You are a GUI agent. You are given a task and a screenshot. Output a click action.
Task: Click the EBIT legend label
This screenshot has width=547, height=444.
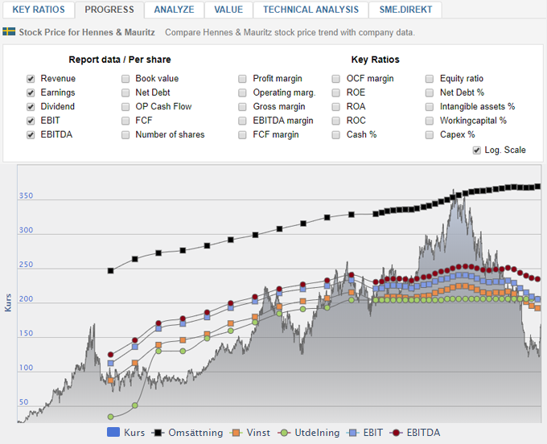pos(373,433)
